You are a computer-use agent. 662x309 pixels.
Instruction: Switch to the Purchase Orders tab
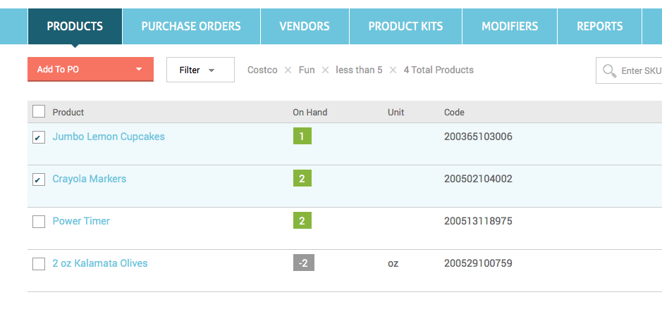pyautogui.click(x=191, y=26)
